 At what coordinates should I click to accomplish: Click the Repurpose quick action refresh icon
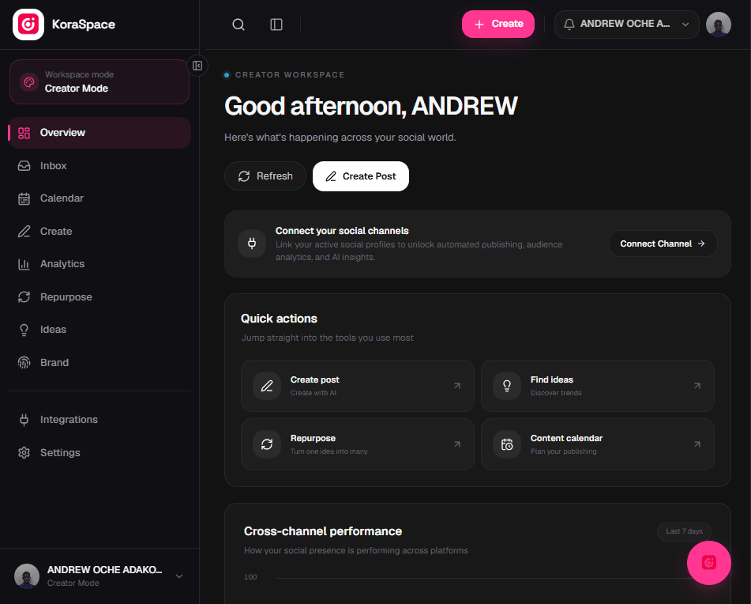coord(267,444)
